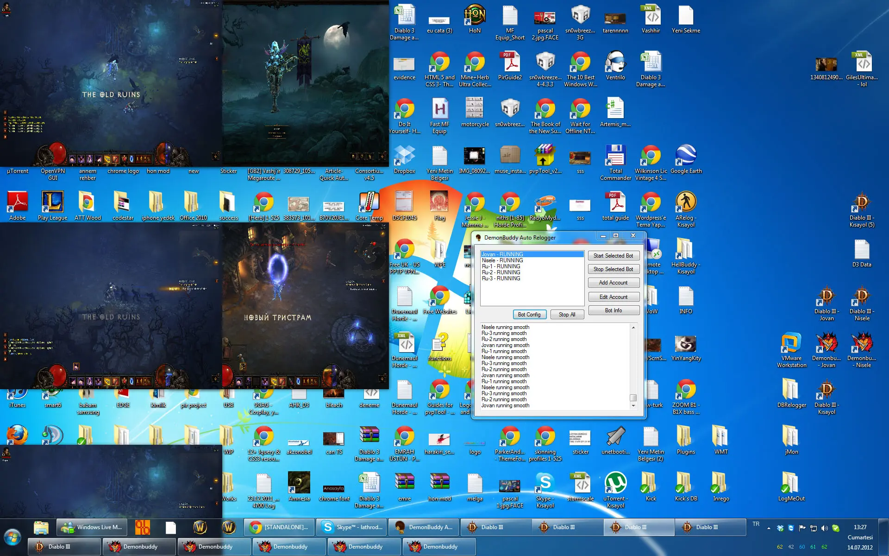Viewport: 889px width, 556px height.
Task: Open the Office 2010 folder
Action: [193, 206]
